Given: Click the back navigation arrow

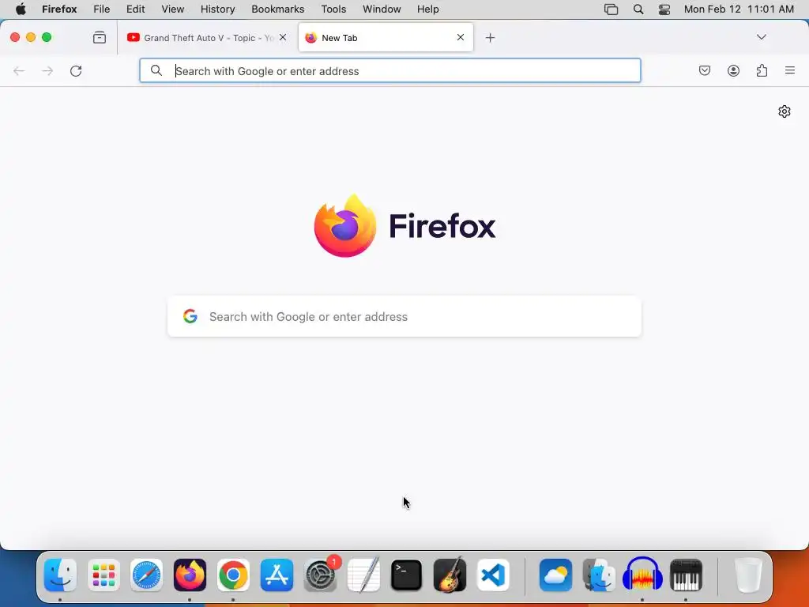Looking at the screenshot, I should [x=19, y=70].
